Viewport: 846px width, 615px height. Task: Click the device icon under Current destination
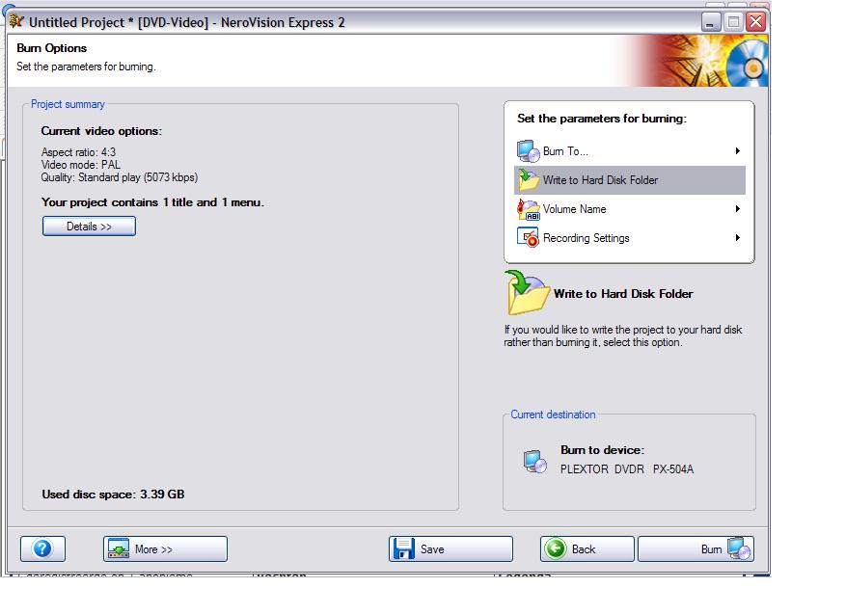pyautogui.click(x=534, y=462)
